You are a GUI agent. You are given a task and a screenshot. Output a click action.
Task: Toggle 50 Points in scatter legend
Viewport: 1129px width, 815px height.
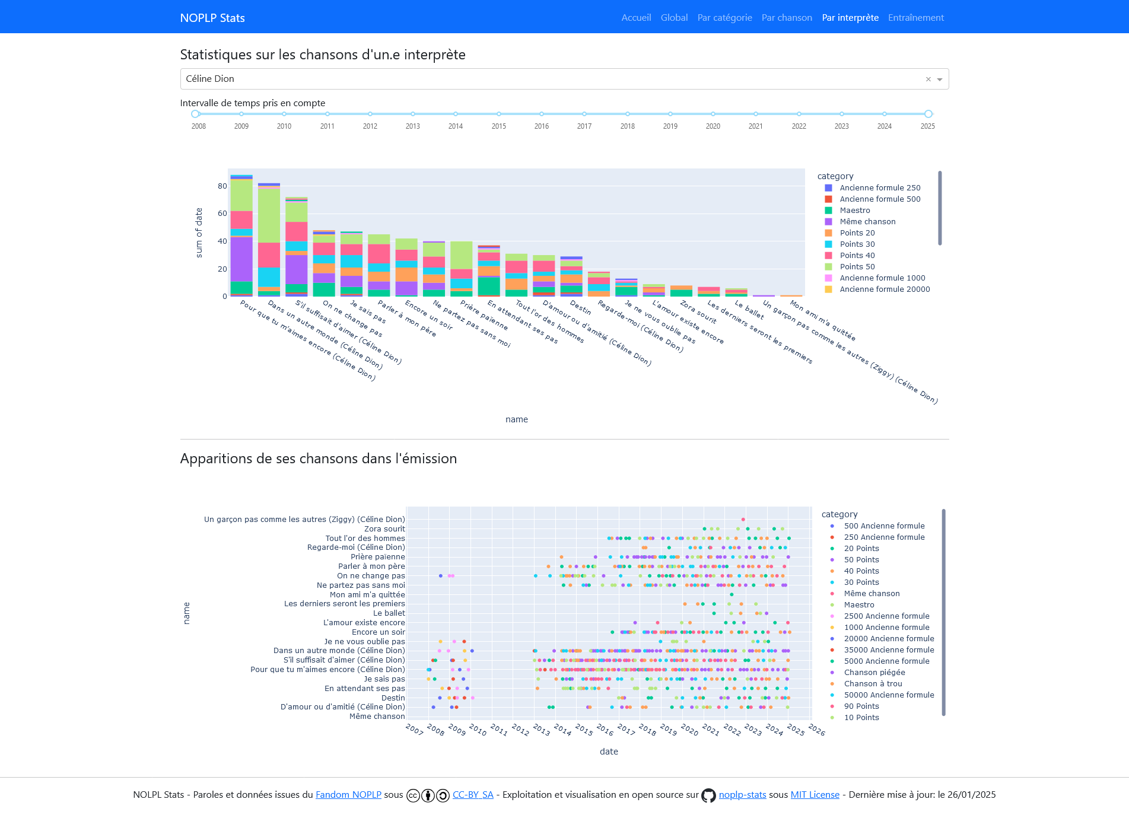pyautogui.click(x=854, y=560)
